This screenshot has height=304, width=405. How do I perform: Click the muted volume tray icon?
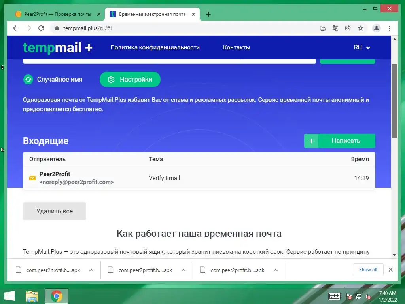pyautogui.click(x=368, y=296)
